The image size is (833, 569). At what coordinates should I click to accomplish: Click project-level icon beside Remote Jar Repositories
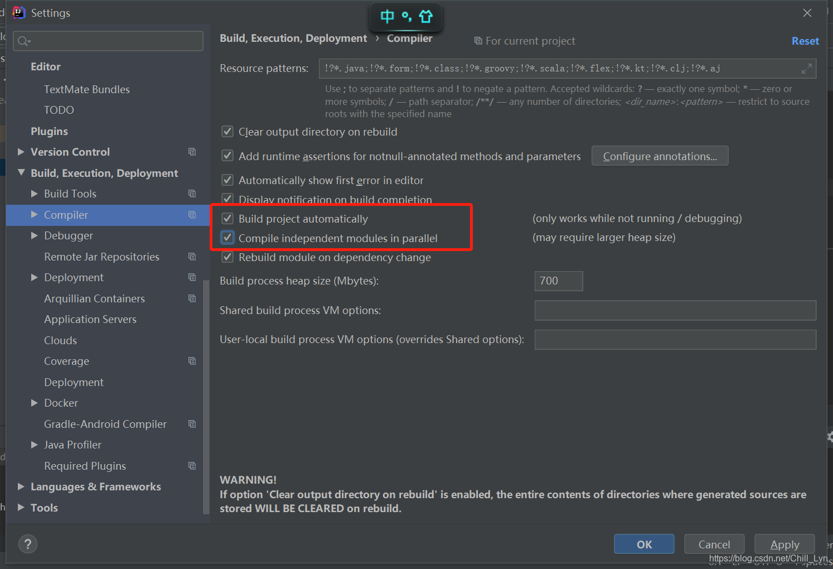[192, 257]
